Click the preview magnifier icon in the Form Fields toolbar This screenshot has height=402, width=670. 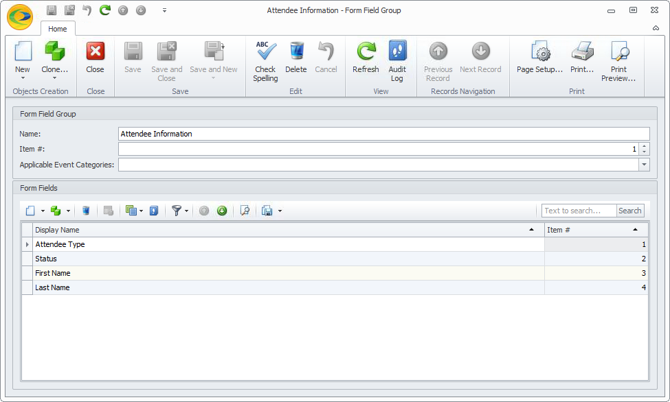[245, 211]
